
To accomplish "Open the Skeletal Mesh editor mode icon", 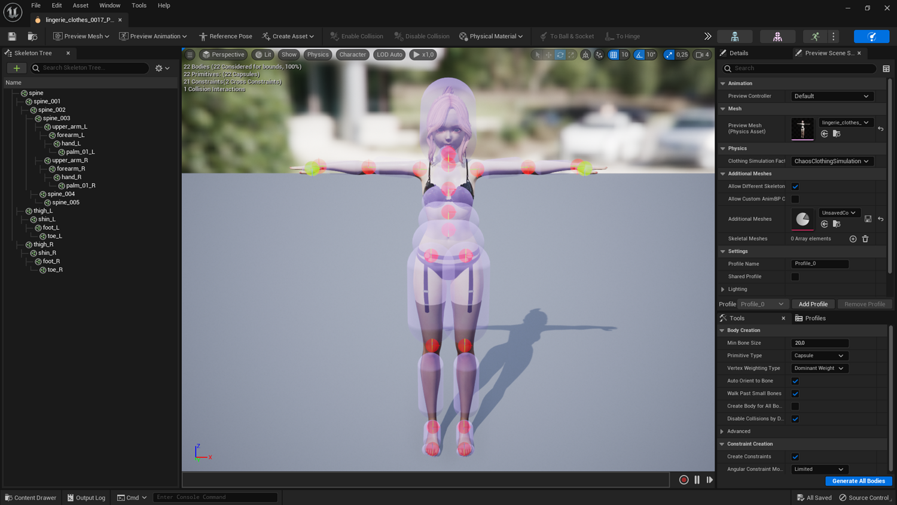I will [777, 36].
